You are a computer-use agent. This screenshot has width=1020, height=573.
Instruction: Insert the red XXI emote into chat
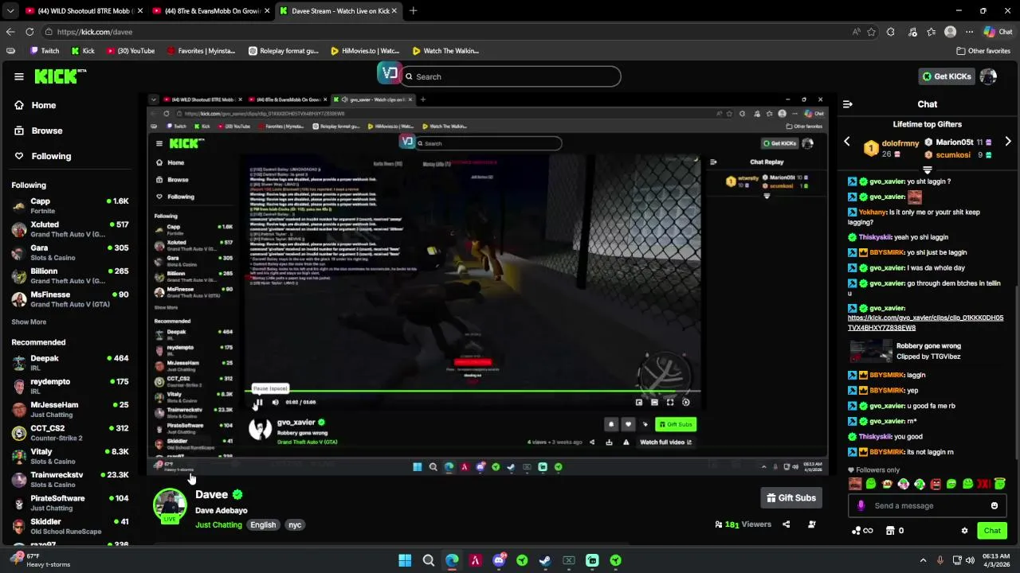[984, 484]
